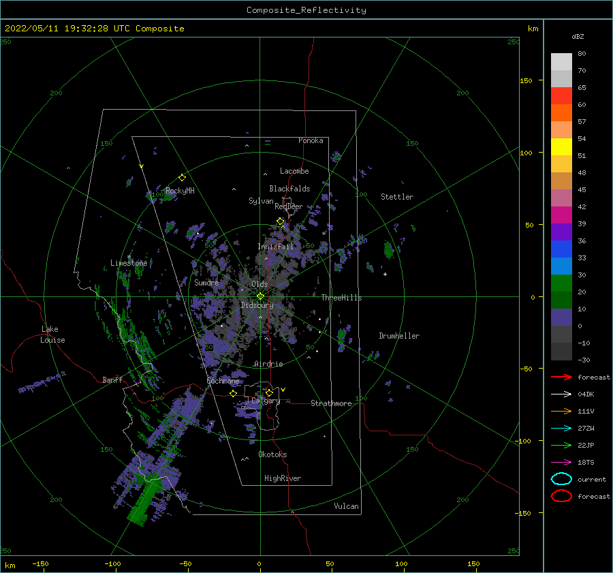Click the cyan current ellipse icon
Viewport: 613px width, 573px height.
(561, 479)
